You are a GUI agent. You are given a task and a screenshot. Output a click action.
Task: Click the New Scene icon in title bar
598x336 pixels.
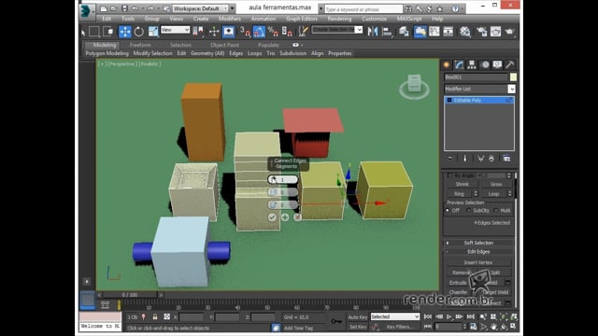104,8
